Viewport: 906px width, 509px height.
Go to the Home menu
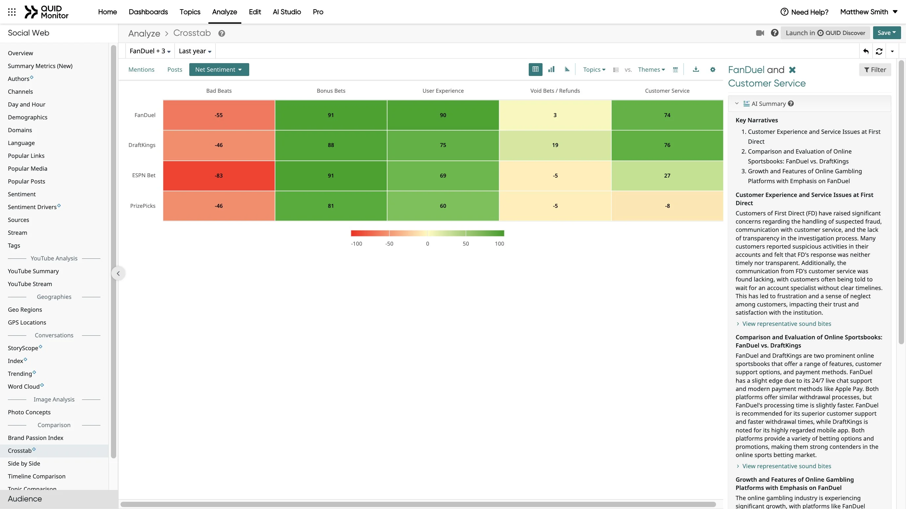107,12
